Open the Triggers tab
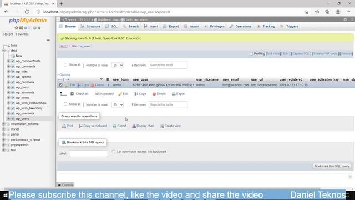The width and height of the screenshot is (355, 200). coord(289,26)
